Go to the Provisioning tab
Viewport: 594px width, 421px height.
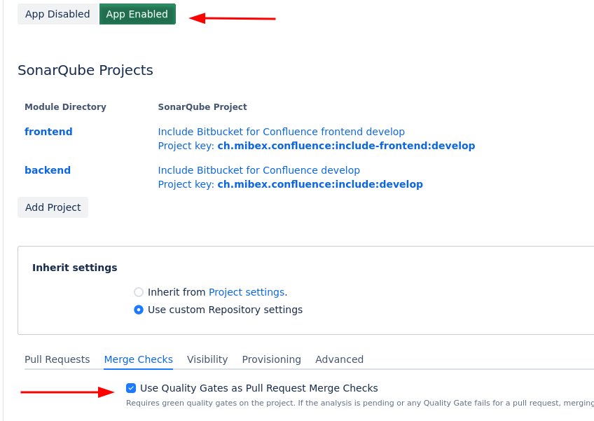pos(272,359)
